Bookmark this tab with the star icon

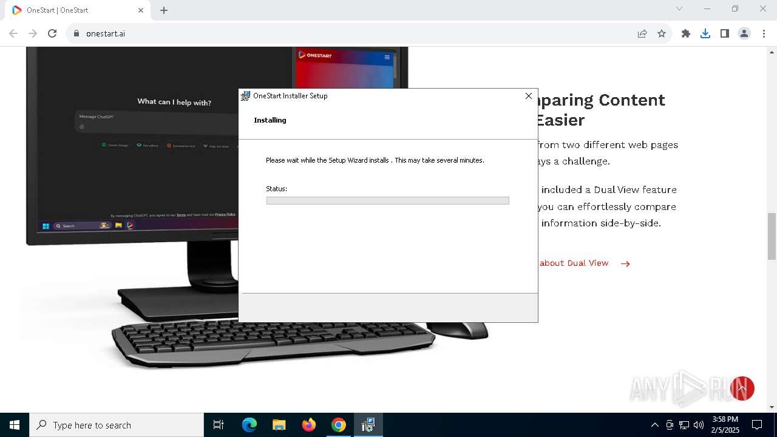(x=662, y=33)
